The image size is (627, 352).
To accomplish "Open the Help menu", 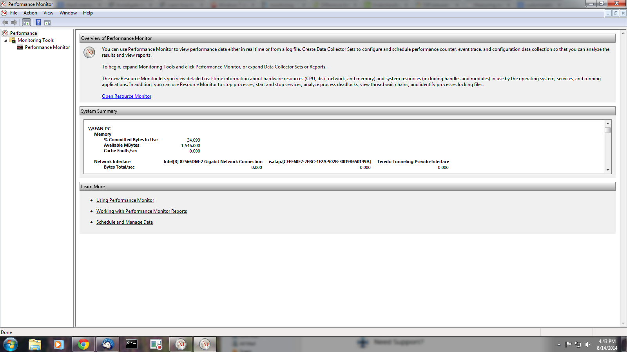I will pyautogui.click(x=88, y=13).
